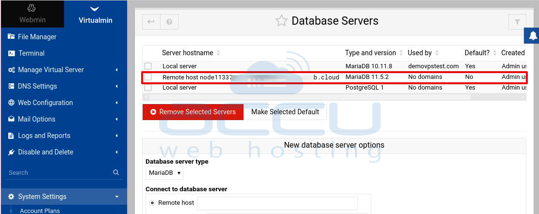The height and width of the screenshot is (214, 539).
Task: Select the Remote host radio button
Action: 152,203
